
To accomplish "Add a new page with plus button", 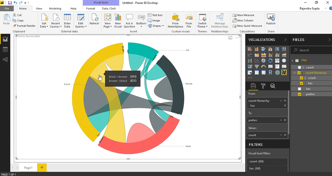I will (x=42, y=167).
